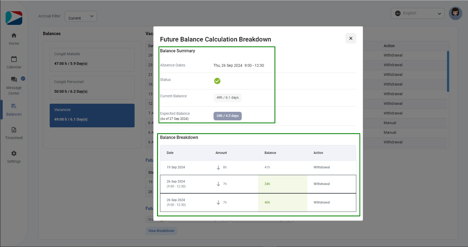Click the breakdown Action column header
The image size is (468, 247).
(318, 153)
